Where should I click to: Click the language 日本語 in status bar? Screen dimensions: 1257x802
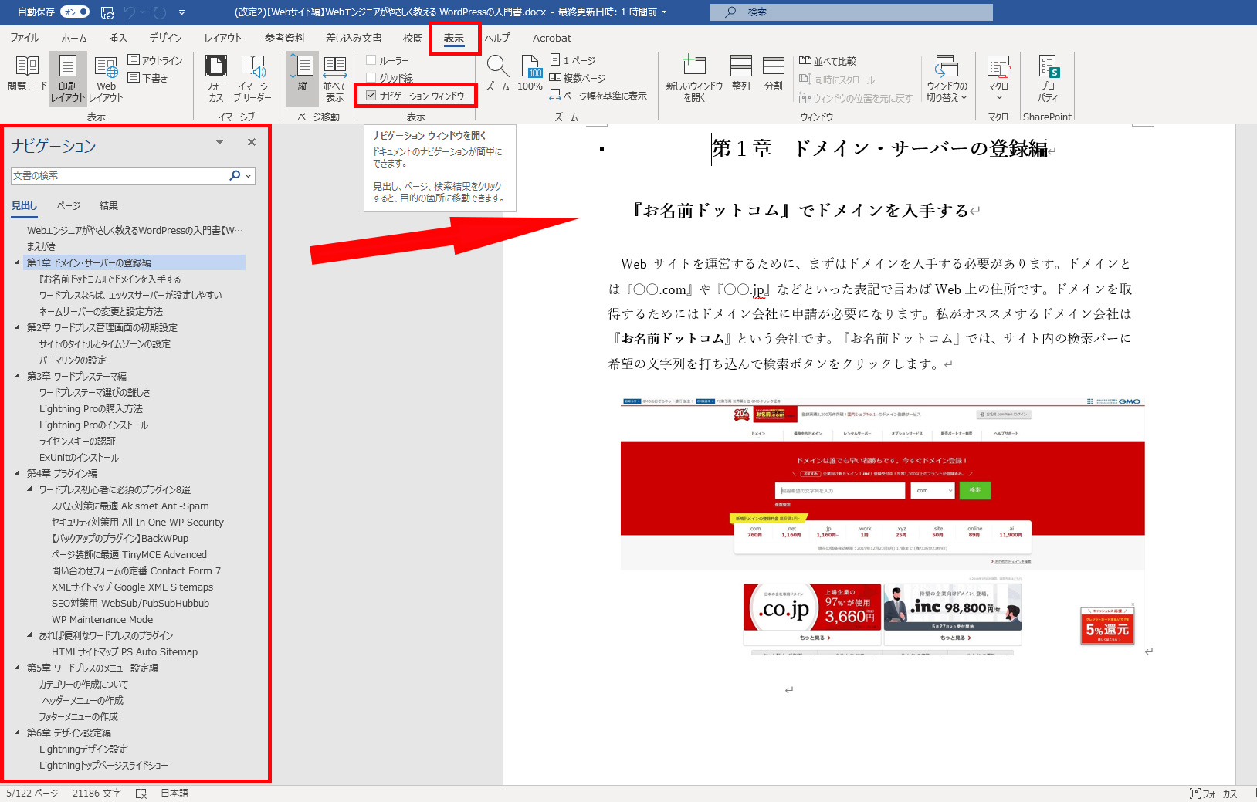point(174,794)
